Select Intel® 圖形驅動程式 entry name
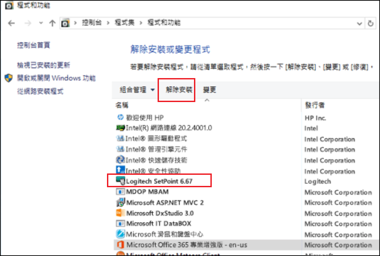This screenshot has width=380, height=256. (156, 138)
